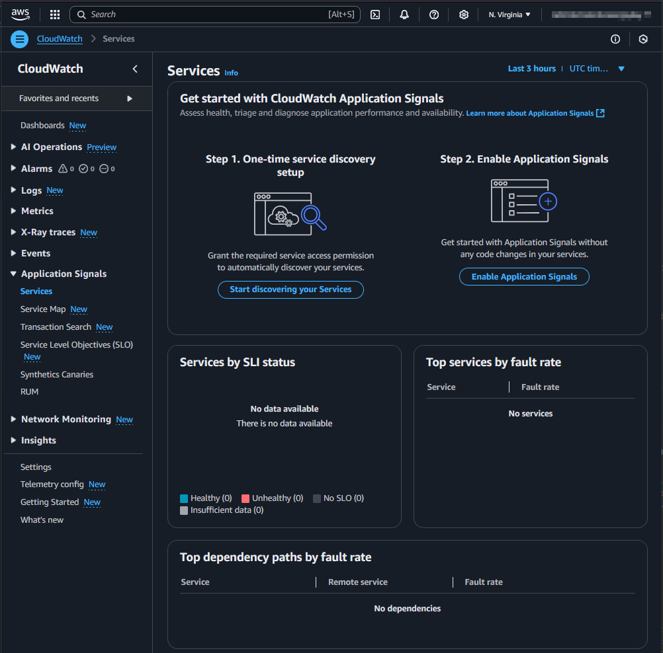Image resolution: width=663 pixels, height=653 pixels.
Task: Open the CloudShell terminal icon
Action: (375, 14)
